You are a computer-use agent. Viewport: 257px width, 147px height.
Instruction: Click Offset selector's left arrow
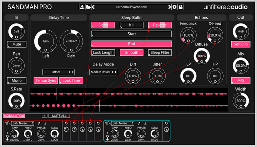pyautogui.click(x=70, y=72)
